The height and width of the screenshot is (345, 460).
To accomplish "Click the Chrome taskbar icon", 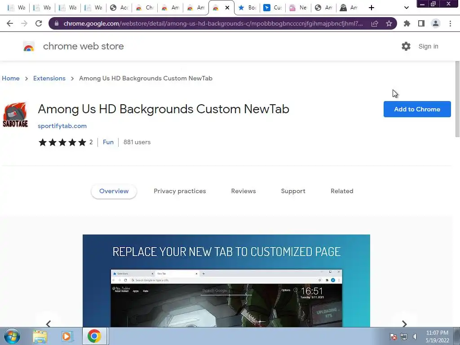I will pos(94,336).
